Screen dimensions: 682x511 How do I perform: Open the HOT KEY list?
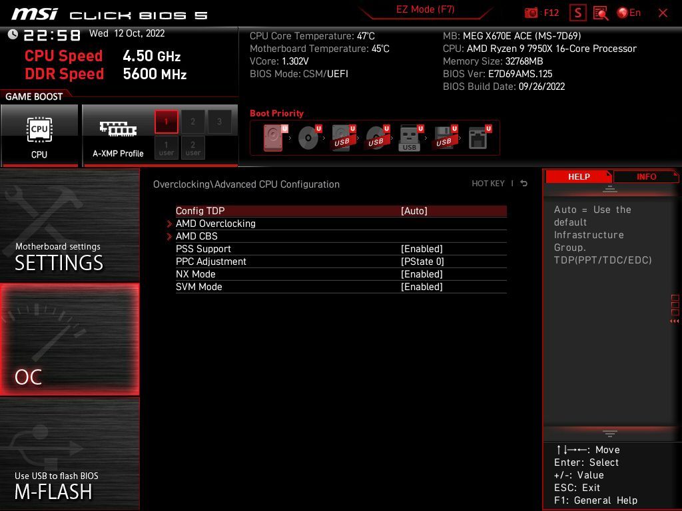(488, 184)
